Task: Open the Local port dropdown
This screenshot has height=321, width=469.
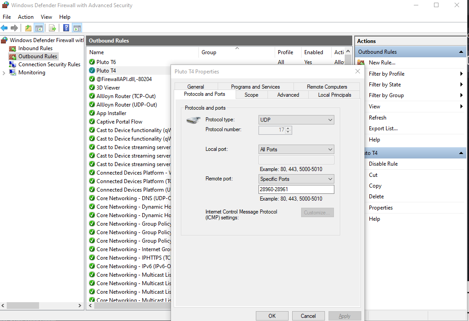Action: pyautogui.click(x=296, y=150)
